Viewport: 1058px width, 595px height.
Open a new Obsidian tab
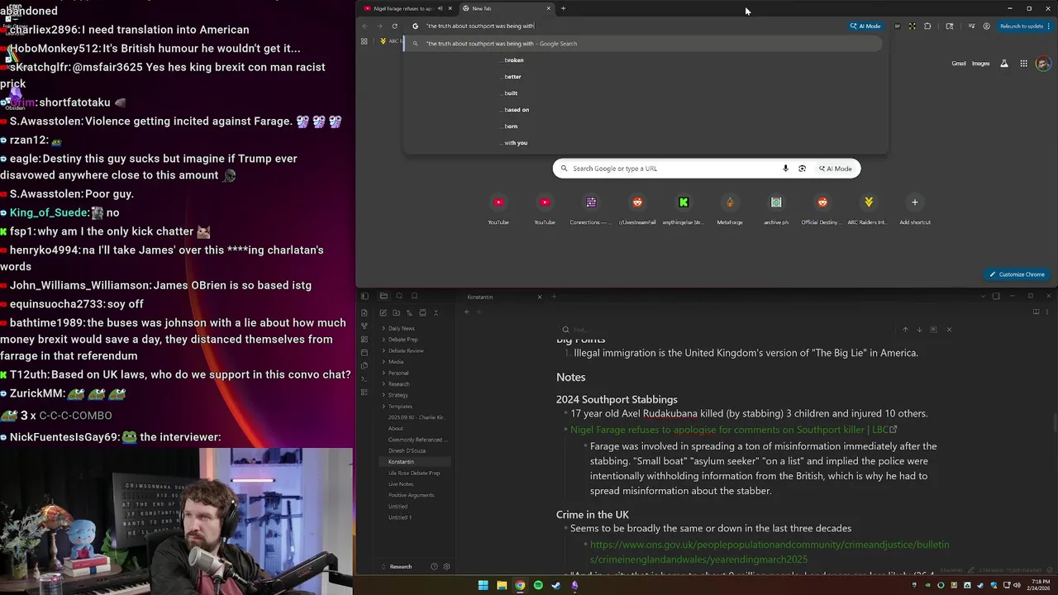[x=554, y=297]
